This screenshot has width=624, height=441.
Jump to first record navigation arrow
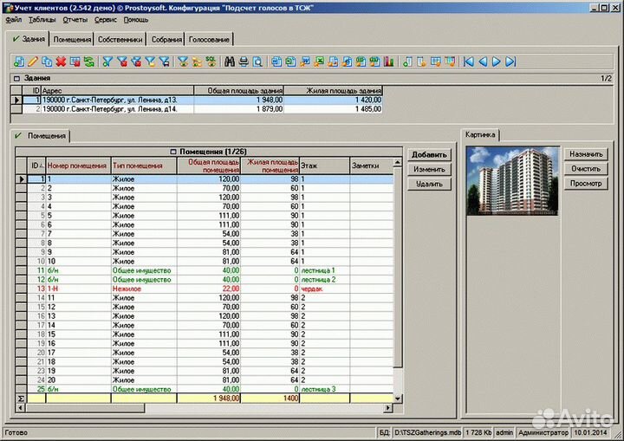469,62
